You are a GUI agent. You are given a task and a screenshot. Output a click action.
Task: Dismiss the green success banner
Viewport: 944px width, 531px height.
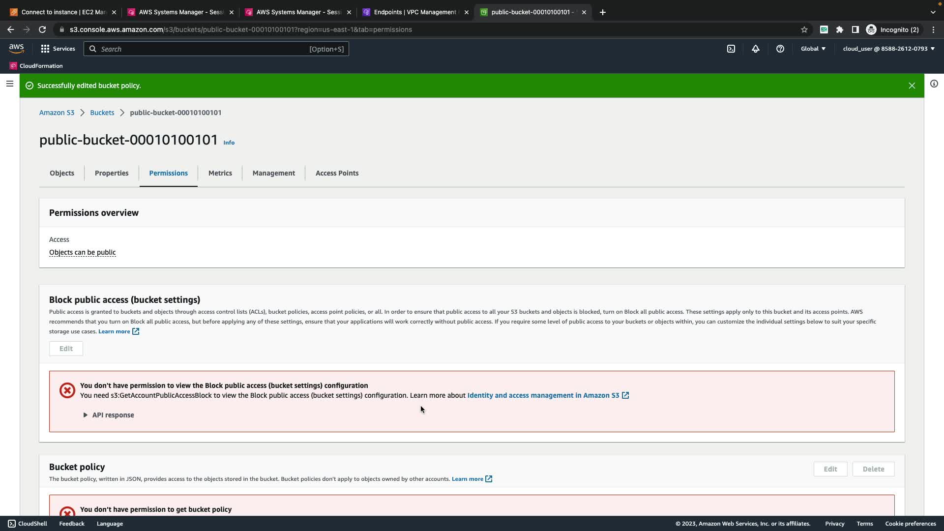[x=912, y=86]
